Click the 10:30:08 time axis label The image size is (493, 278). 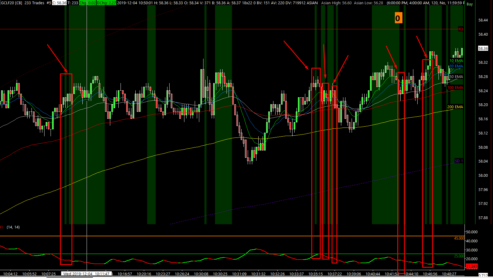201,274
